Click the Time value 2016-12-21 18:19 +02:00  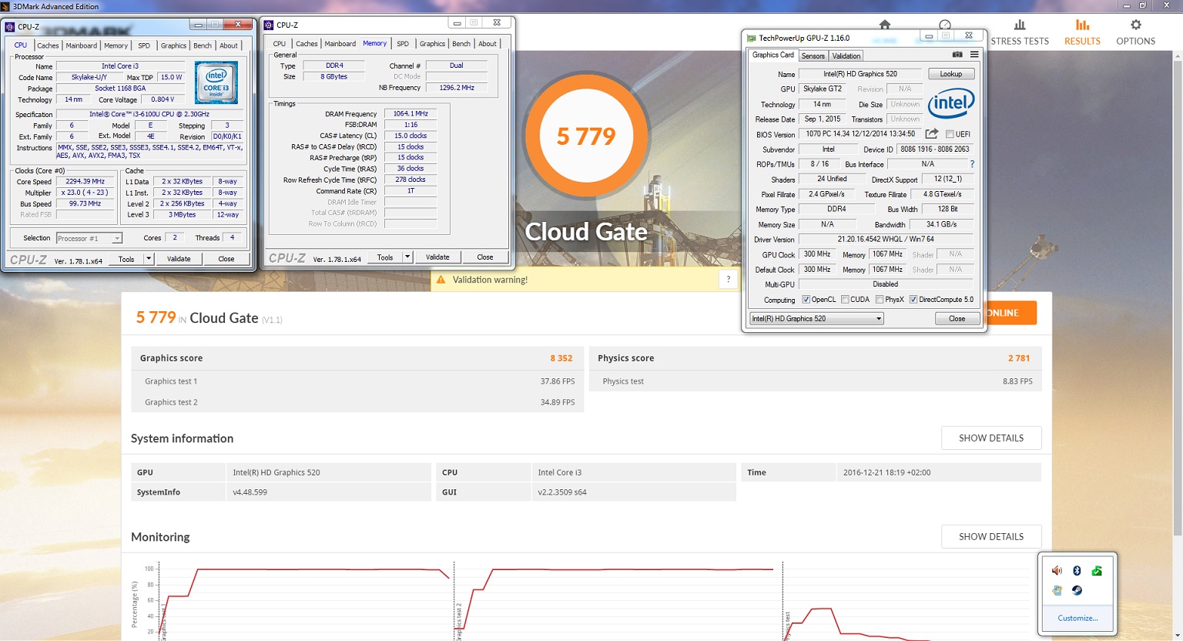[886, 472]
